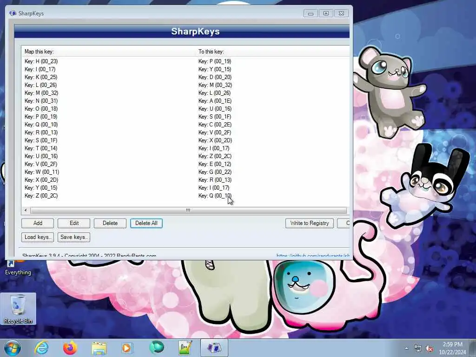Open Notepad++ from the taskbar
The height and width of the screenshot is (357, 476).
pos(185,348)
